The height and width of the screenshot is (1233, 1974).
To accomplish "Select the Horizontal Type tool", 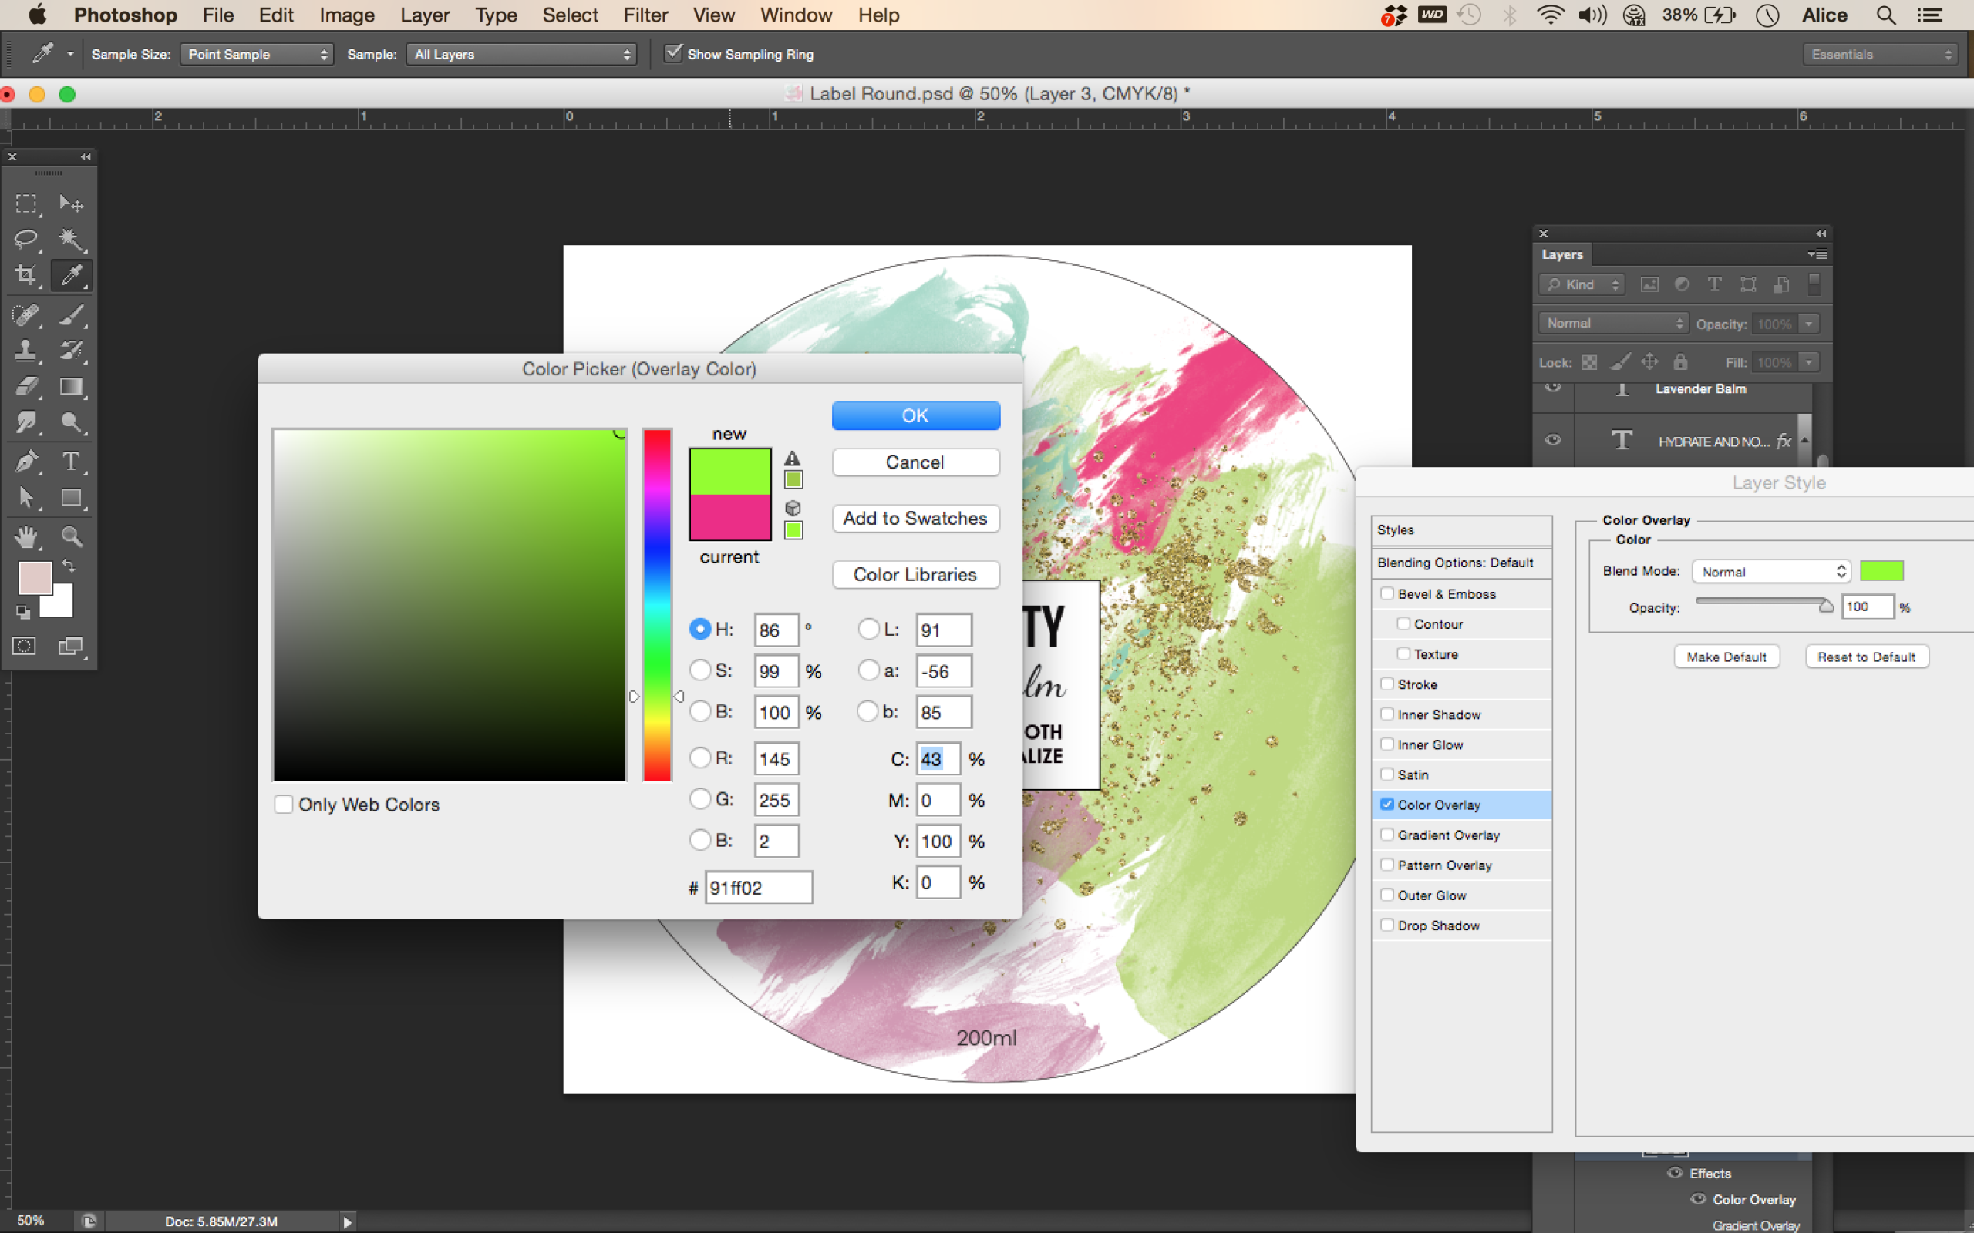I will (71, 462).
